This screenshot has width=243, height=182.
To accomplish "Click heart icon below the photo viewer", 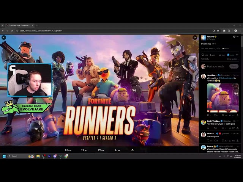I will tap(99, 150).
